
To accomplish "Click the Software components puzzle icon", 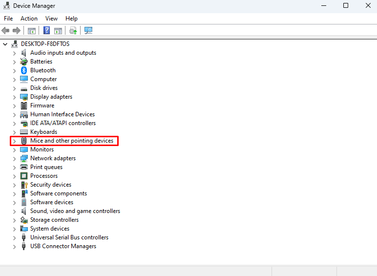I will click(24, 193).
